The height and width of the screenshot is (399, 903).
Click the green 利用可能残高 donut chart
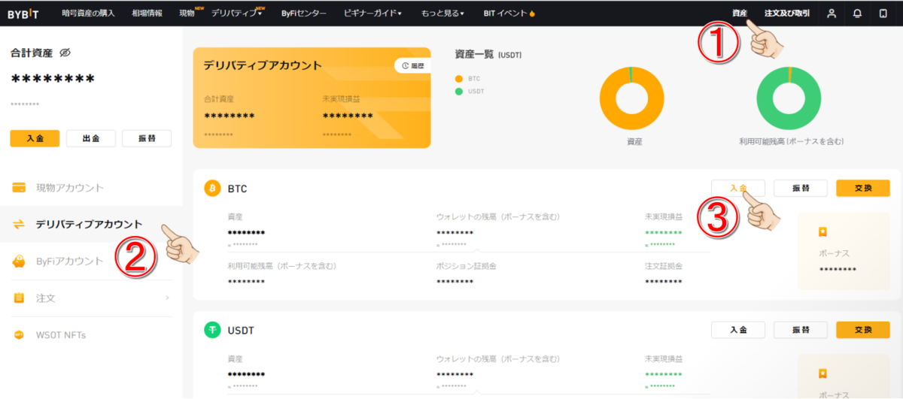[789, 98]
